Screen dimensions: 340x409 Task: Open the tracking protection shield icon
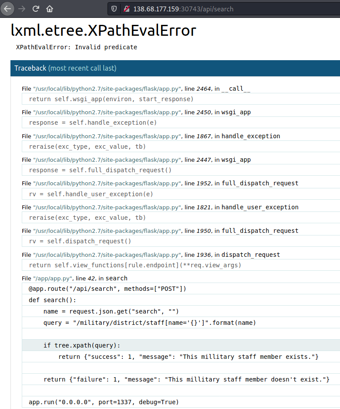click(x=114, y=9)
